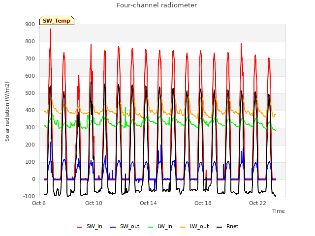315x236 pixels.
Task: Click the orange LW_out legend color marker
Action: point(183,227)
